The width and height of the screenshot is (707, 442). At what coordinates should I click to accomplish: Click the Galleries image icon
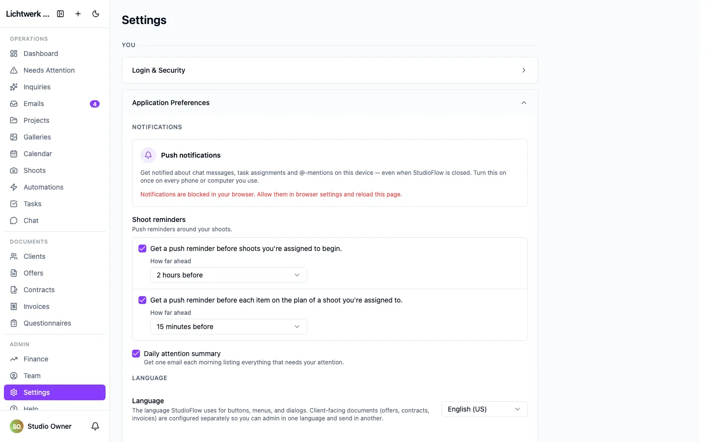tap(14, 137)
